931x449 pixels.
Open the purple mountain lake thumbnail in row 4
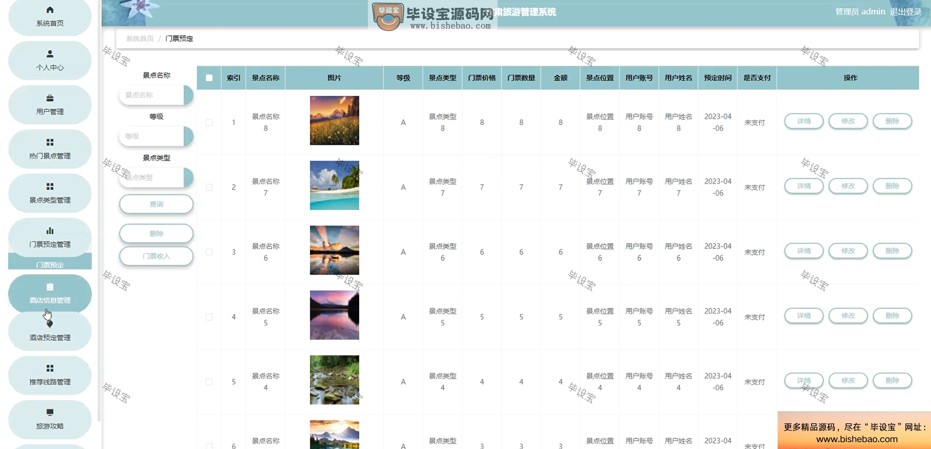pyautogui.click(x=334, y=315)
